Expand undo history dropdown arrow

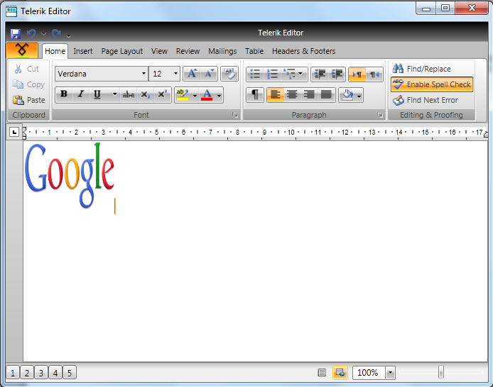pyautogui.click(x=43, y=33)
